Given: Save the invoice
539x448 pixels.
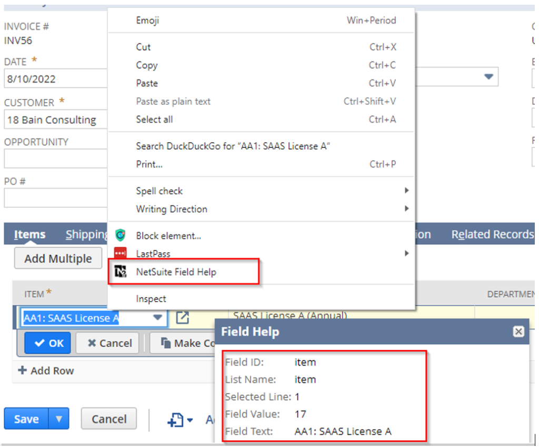Looking at the screenshot, I should (x=26, y=419).
